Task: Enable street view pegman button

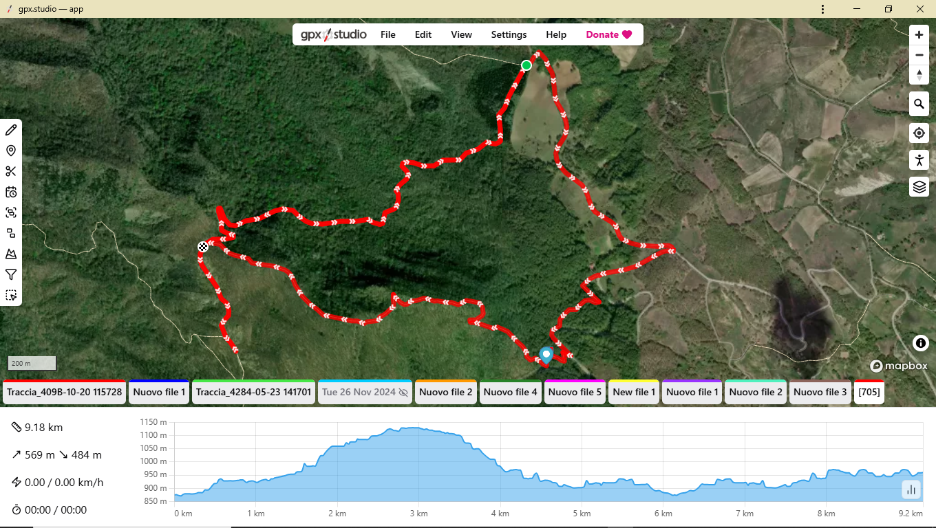Action: (919, 160)
